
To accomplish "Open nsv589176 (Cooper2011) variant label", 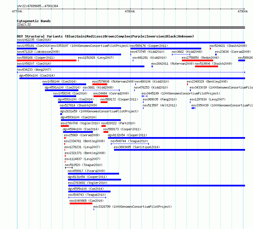I will click(149, 46).
